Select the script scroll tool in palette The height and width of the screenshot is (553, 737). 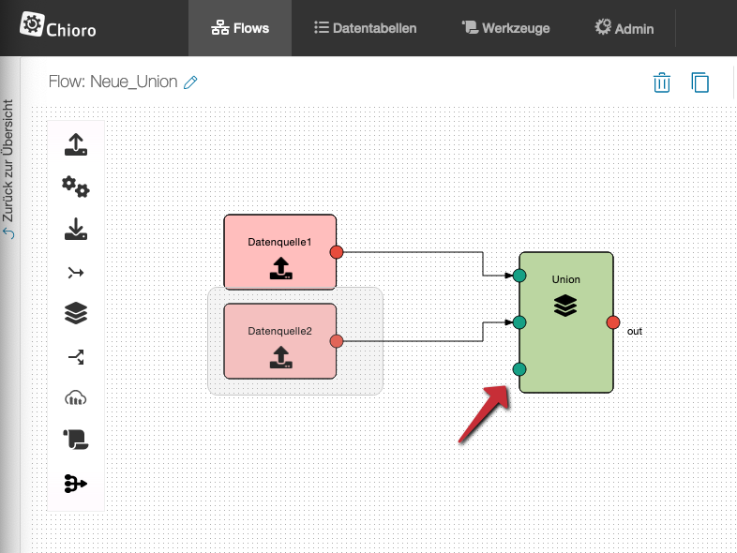coord(76,440)
